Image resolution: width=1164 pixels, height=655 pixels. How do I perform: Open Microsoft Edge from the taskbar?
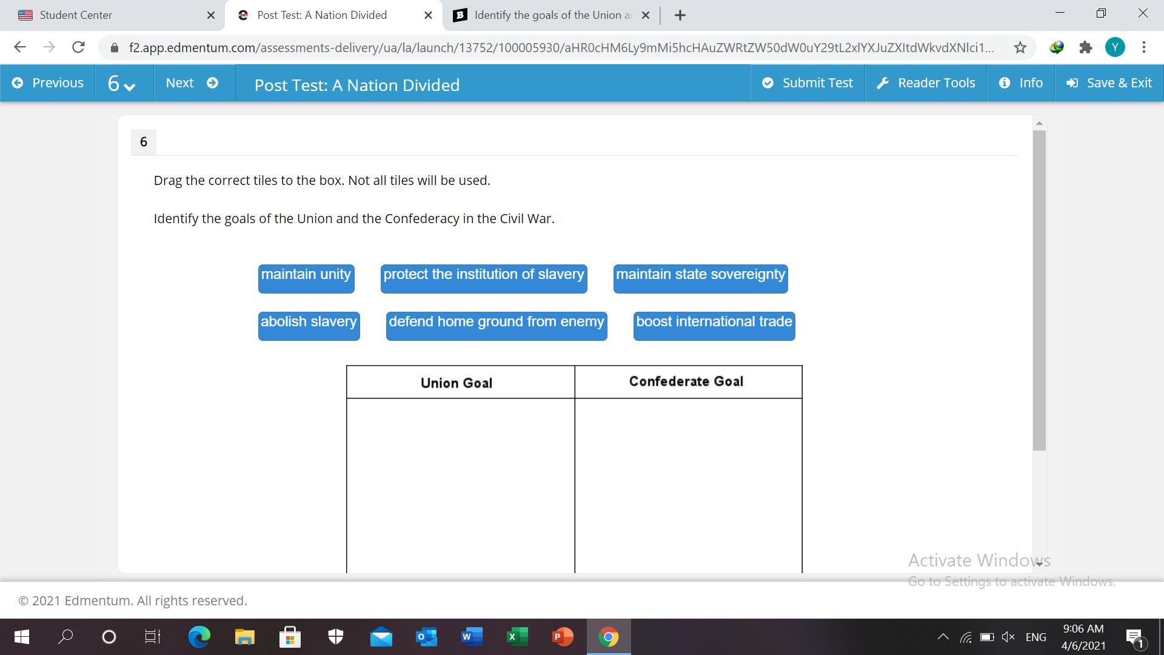pyautogui.click(x=199, y=637)
